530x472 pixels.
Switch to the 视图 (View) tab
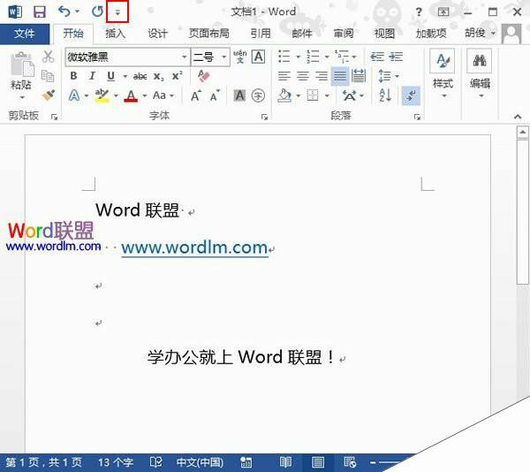tap(384, 34)
